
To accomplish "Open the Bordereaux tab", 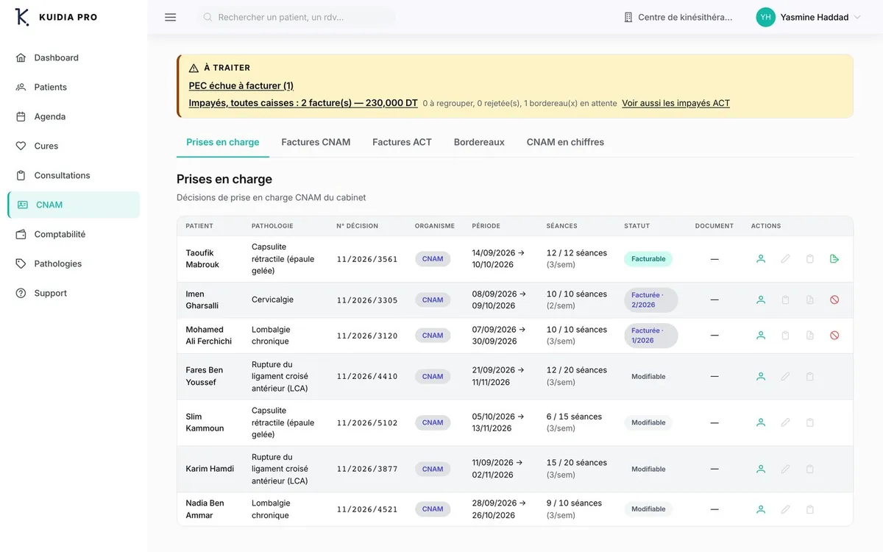I will click(x=479, y=142).
